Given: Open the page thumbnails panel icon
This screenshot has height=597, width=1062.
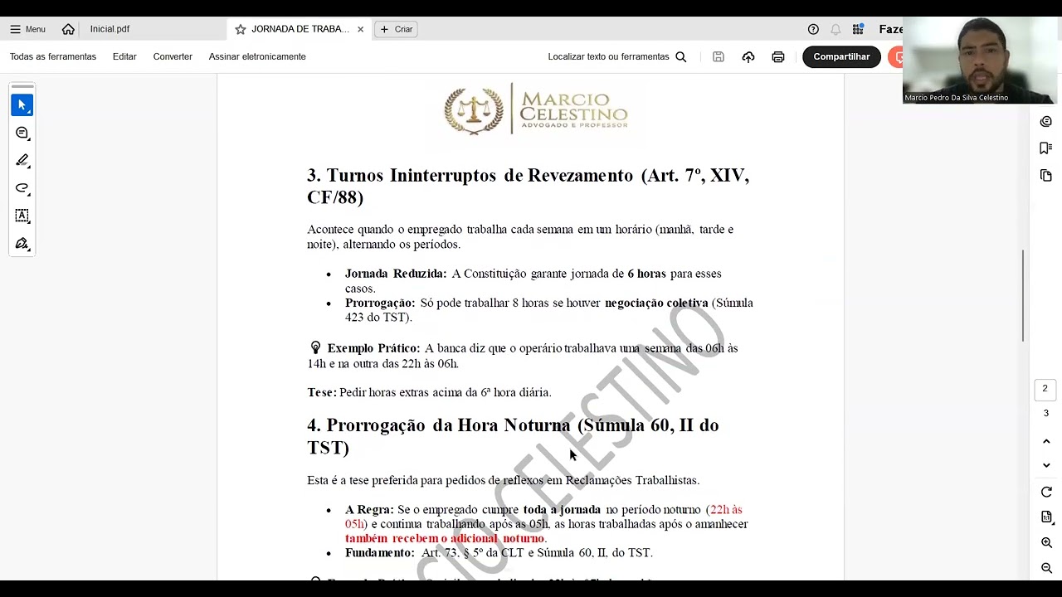Looking at the screenshot, I should click(1045, 176).
